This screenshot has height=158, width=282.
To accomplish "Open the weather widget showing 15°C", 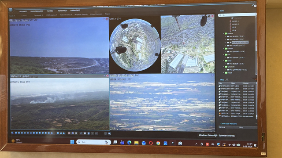I will (x=17, y=141).
